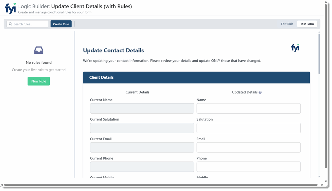Focus the Search rules field
Viewport: 332px width, 191px height.
(x=28, y=24)
